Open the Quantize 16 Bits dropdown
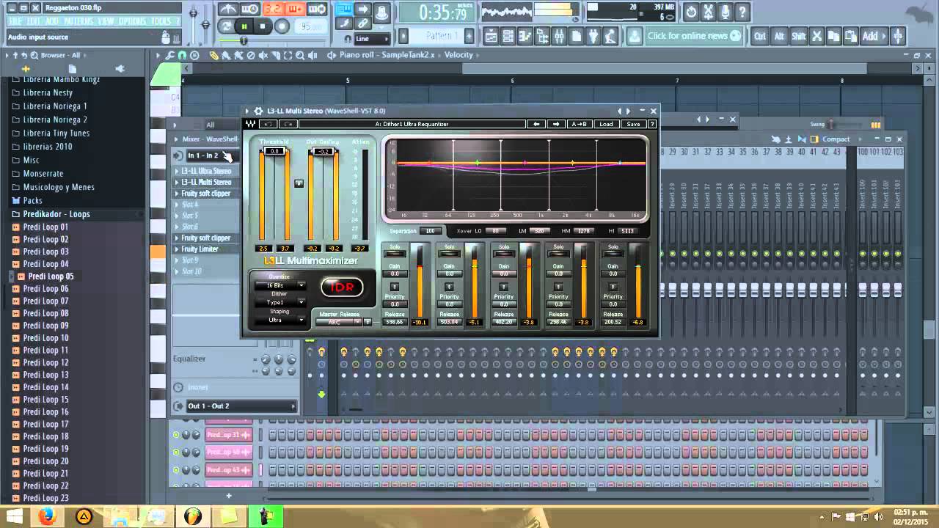Image resolution: width=939 pixels, height=528 pixels. pos(279,285)
